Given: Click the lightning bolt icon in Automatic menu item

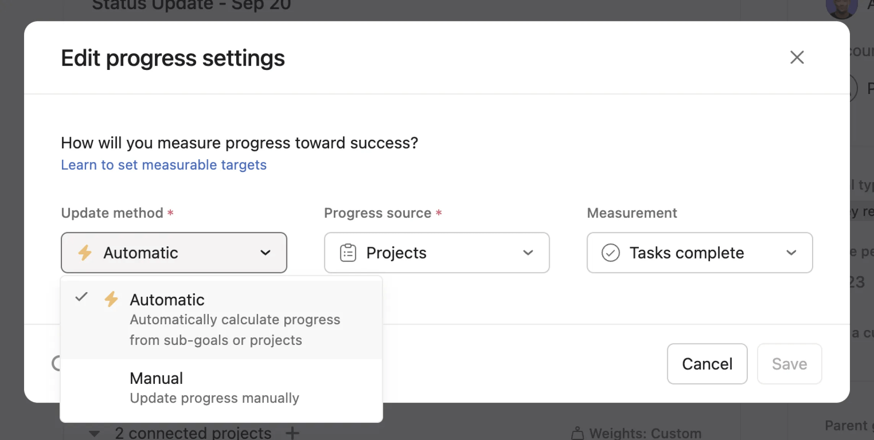Looking at the screenshot, I should pyautogui.click(x=111, y=299).
